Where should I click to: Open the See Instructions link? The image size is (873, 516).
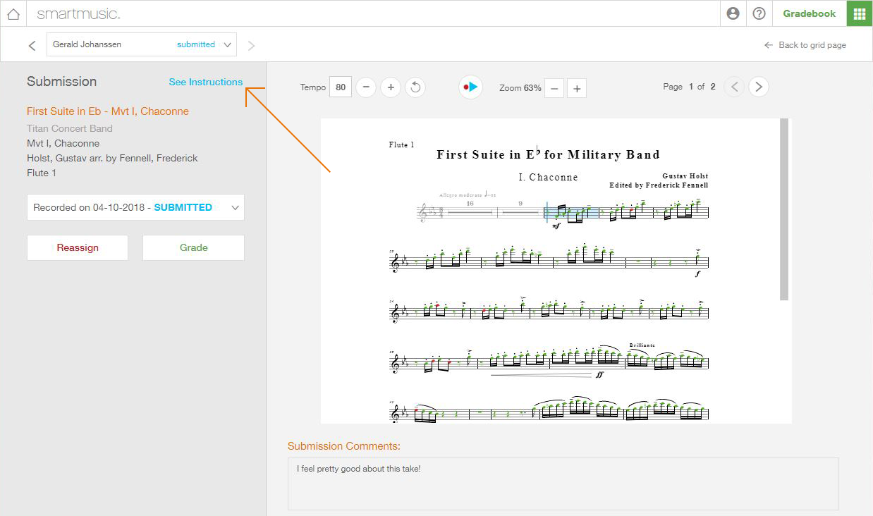(x=206, y=82)
